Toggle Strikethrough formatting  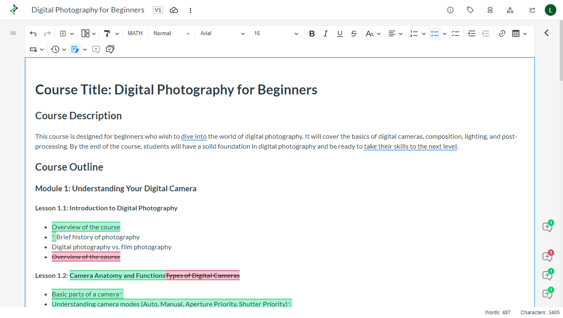click(x=354, y=34)
